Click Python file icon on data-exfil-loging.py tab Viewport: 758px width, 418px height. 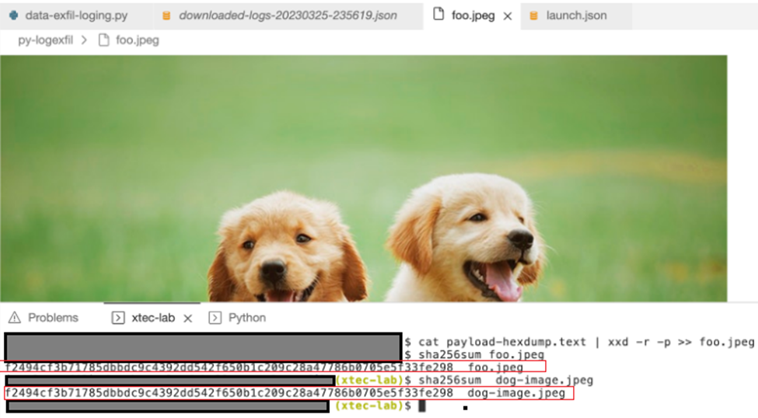tap(14, 16)
